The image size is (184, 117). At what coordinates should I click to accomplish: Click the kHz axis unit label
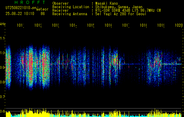(3, 24)
